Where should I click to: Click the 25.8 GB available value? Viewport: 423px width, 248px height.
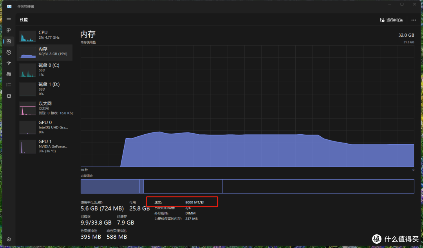pyautogui.click(x=139, y=209)
